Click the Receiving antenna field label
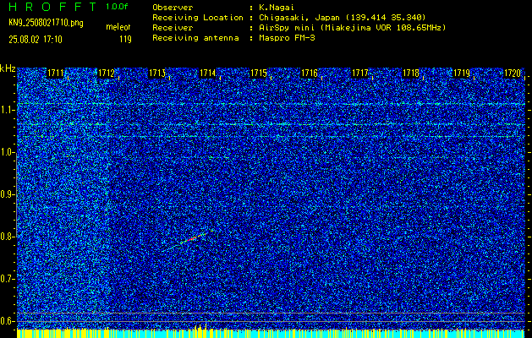This screenshot has width=532, height=338. coord(195,38)
